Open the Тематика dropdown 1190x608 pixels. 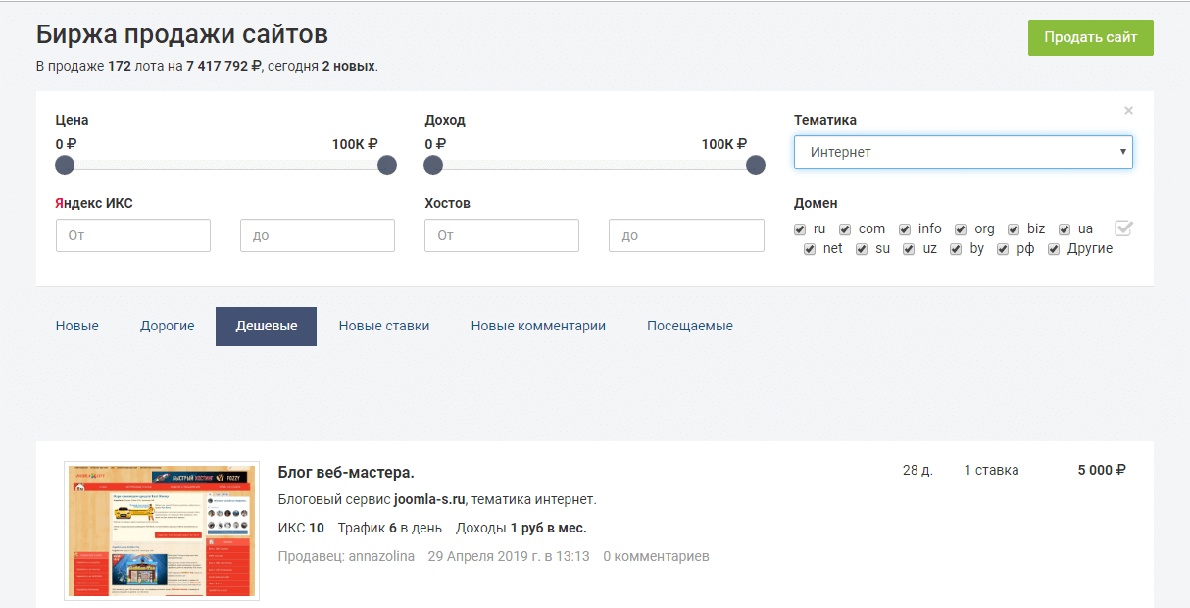[963, 152]
